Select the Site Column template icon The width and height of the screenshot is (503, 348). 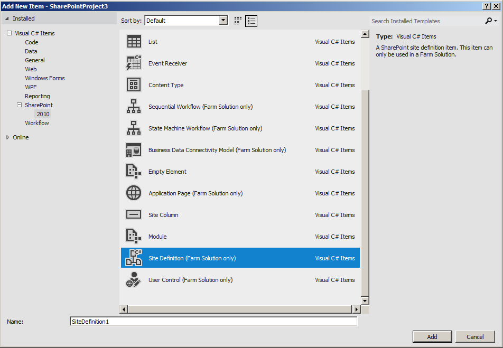pyautogui.click(x=134, y=215)
